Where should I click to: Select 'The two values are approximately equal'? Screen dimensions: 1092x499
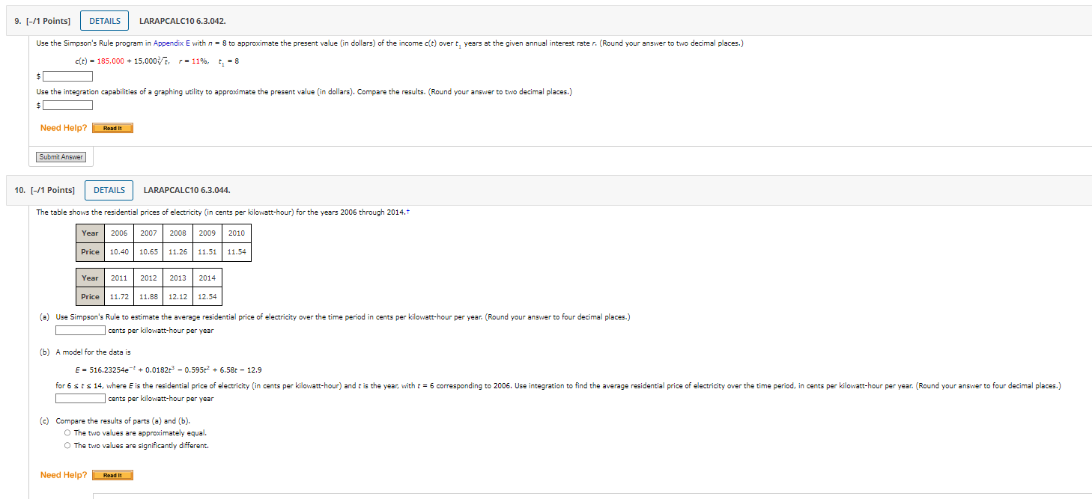tap(67, 432)
